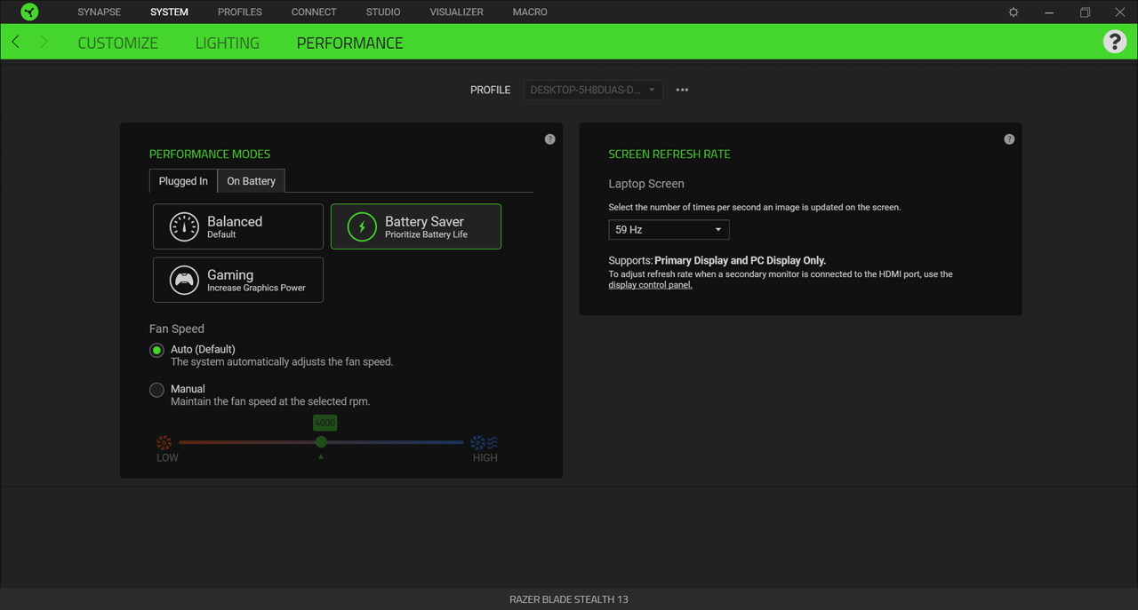Open the Performance Modes info icon

549,139
